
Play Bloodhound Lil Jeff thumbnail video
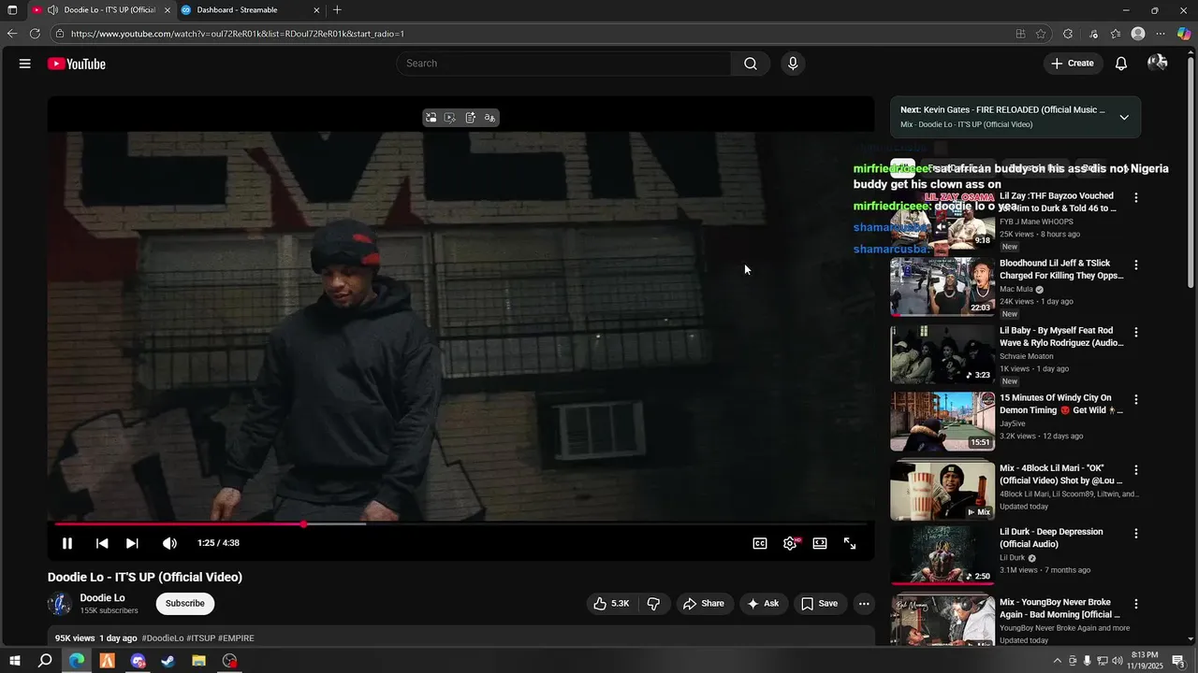click(x=942, y=287)
